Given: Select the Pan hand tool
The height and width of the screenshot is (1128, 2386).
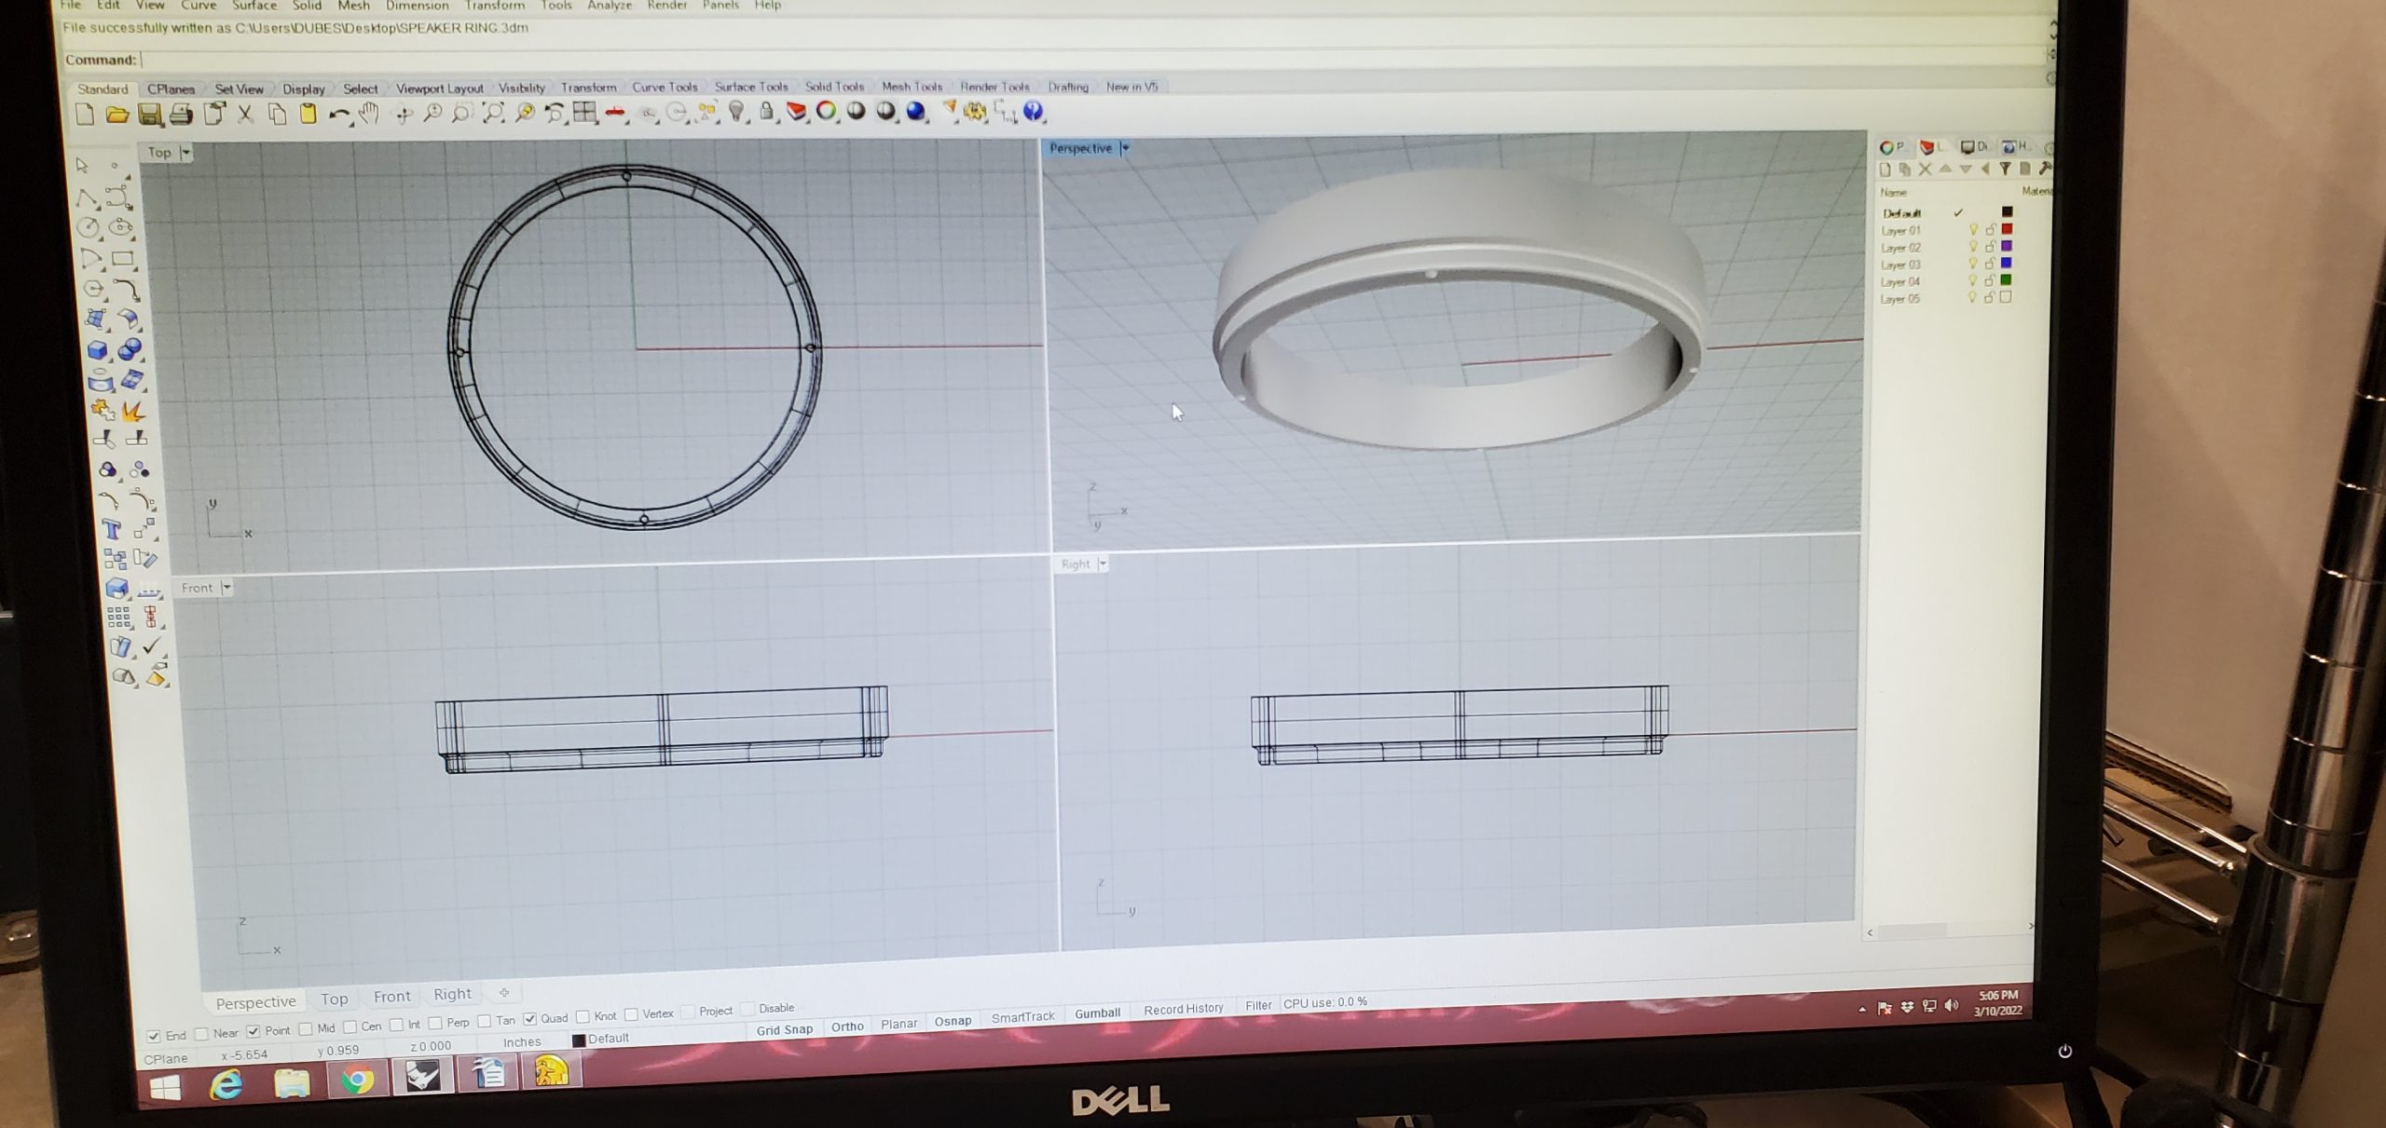Looking at the screenshot, I should click(x=370, y=114).
